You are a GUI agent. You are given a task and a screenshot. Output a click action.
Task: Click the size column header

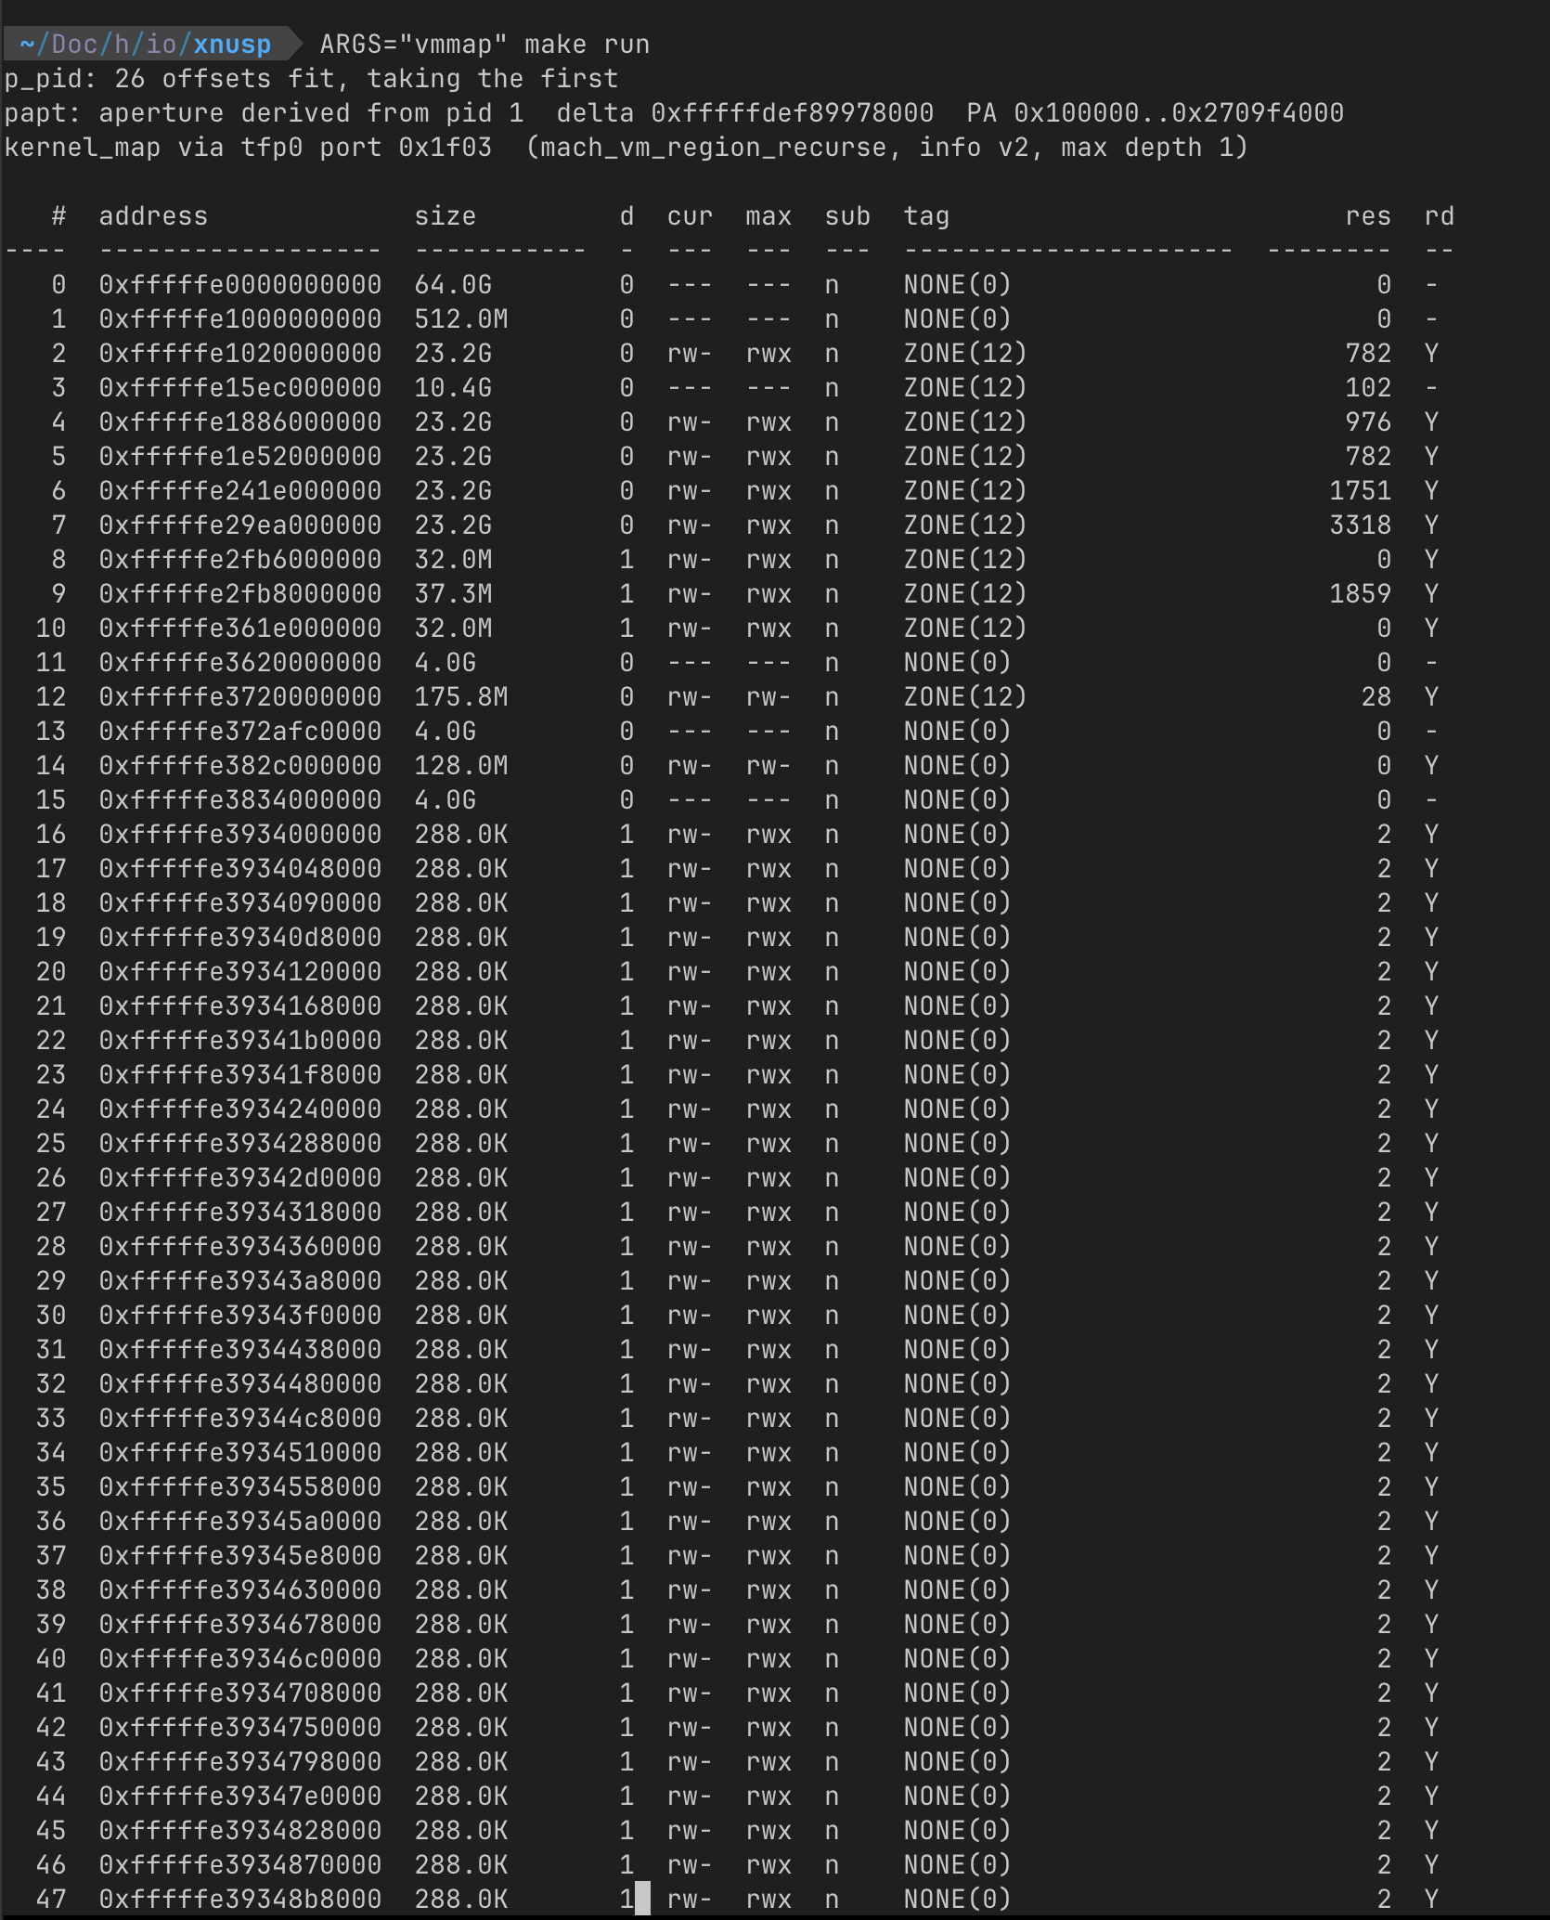click(x=446, y=215)
